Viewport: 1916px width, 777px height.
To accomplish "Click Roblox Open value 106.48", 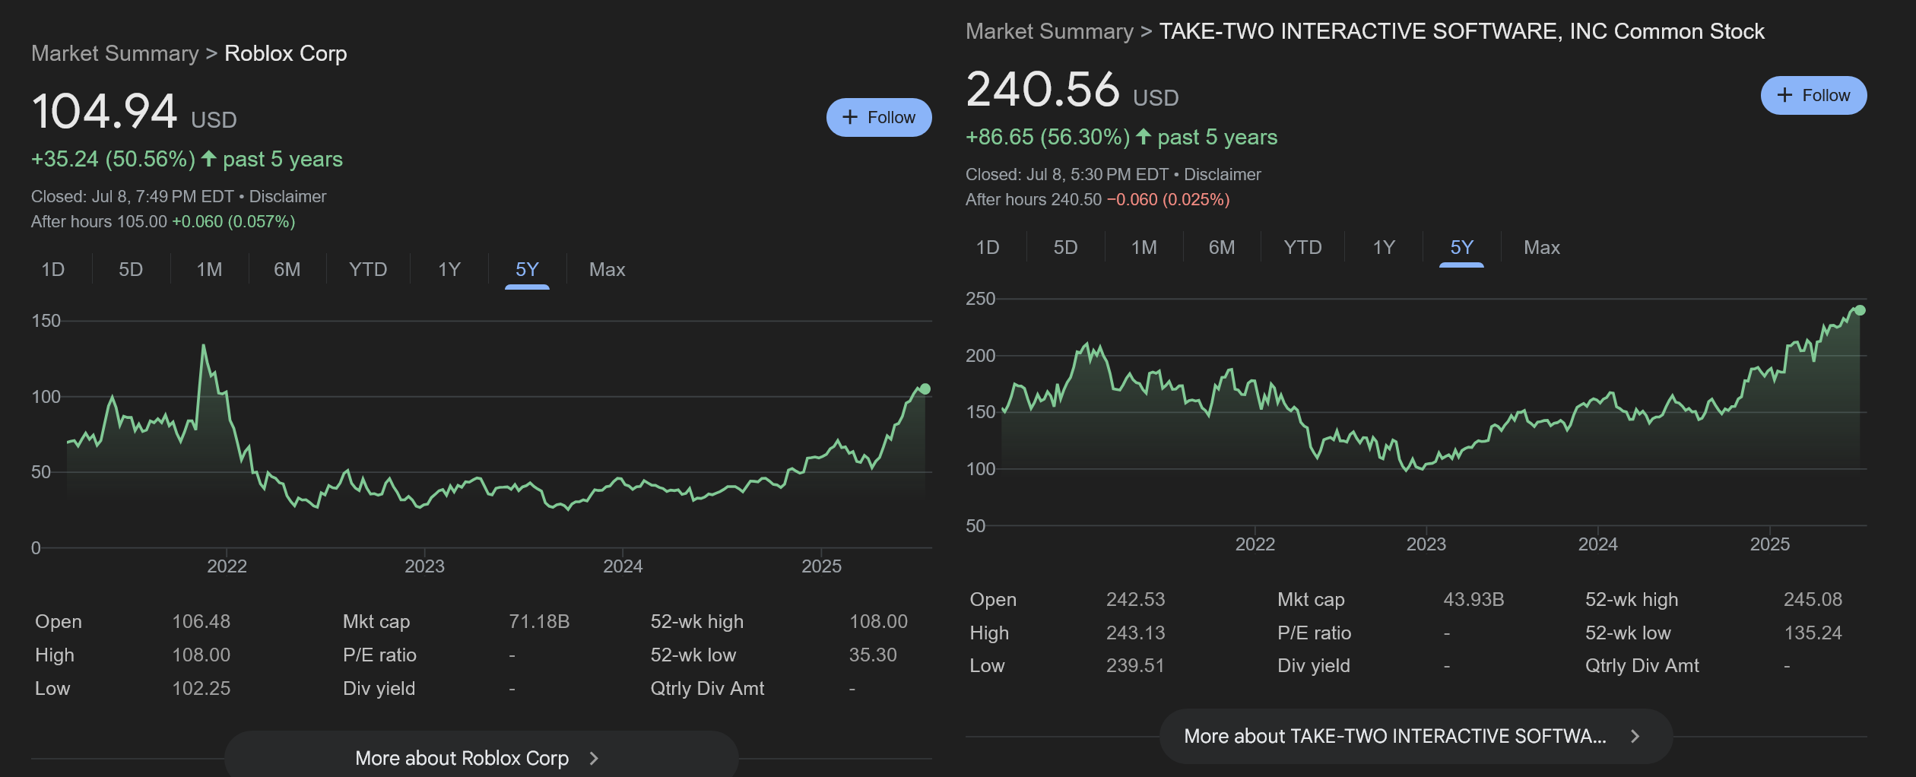I will [x=201, y=621].
